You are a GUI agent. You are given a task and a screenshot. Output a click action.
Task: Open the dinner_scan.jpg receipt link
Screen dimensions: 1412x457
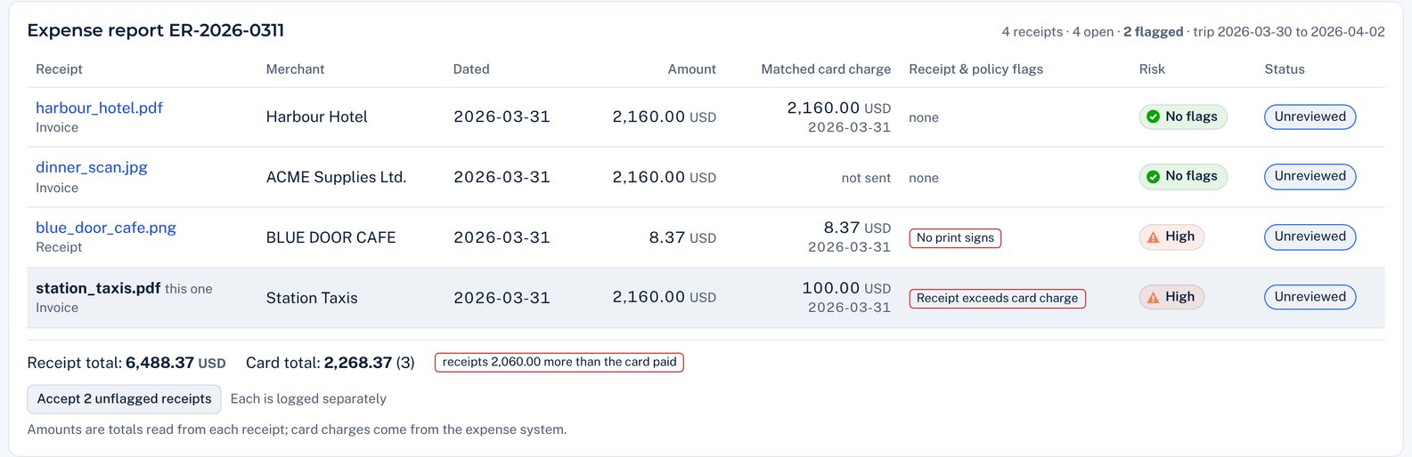pyautogui.click(x=92, y=167)
